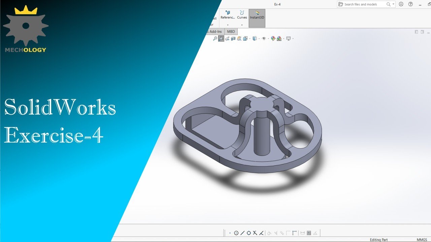
Task: Open the user login account icon
Action: (401, 4)
